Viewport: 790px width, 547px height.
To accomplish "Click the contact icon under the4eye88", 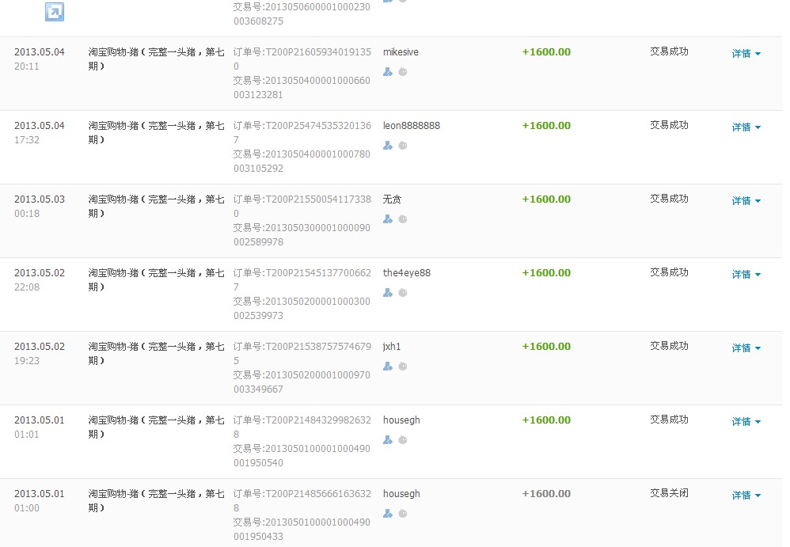I will click(387, 293).
